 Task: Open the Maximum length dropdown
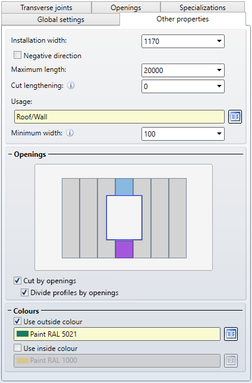[x=219, y=70]
